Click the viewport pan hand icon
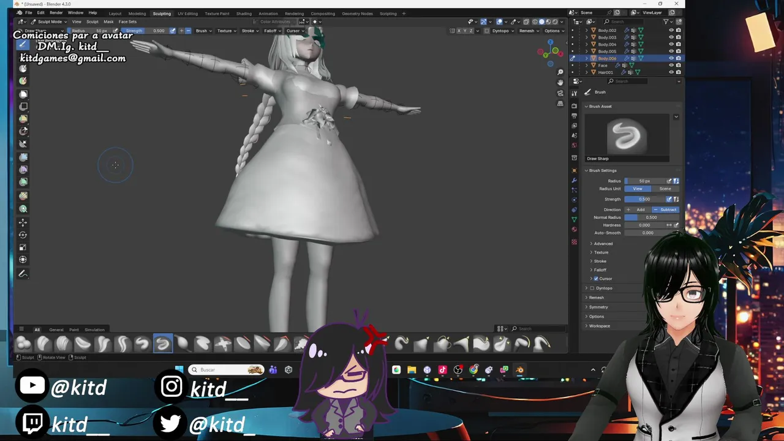Viewport: 784px width, 441px height. (x=560, y=82)
